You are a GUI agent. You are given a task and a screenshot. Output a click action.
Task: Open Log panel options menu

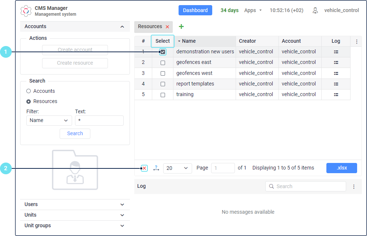[x=354, y=186]
